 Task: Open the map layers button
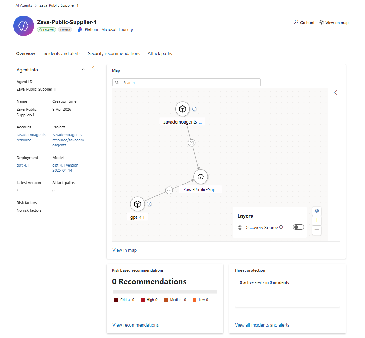[316, 211]
